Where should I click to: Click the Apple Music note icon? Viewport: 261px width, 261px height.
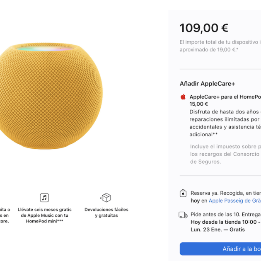pos(44,198)
